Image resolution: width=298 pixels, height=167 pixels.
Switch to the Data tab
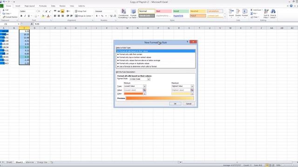[x=53, y=6]
